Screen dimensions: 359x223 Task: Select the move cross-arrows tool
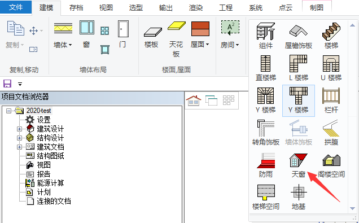[x=34, y=30]
